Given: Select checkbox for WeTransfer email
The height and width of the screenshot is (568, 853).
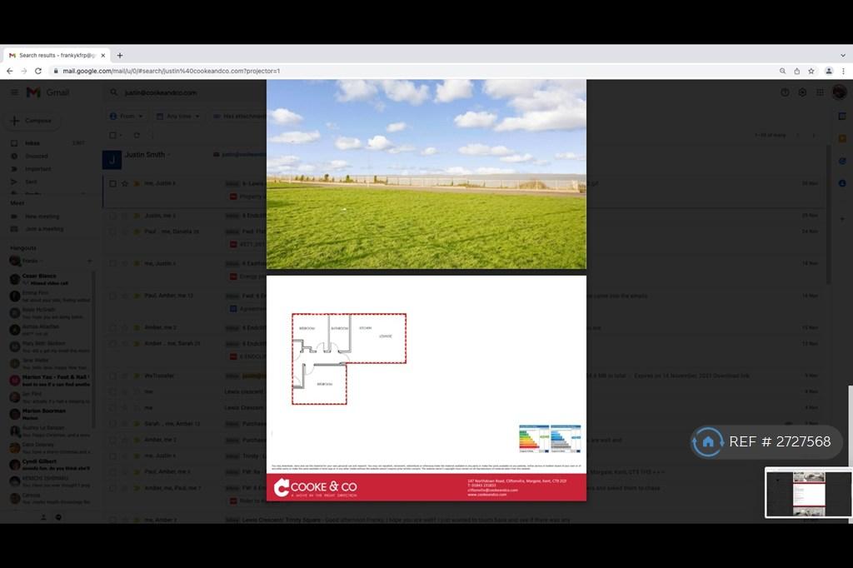Looking at the screenshot, I should pyautogui.click(x=112, y=376).
